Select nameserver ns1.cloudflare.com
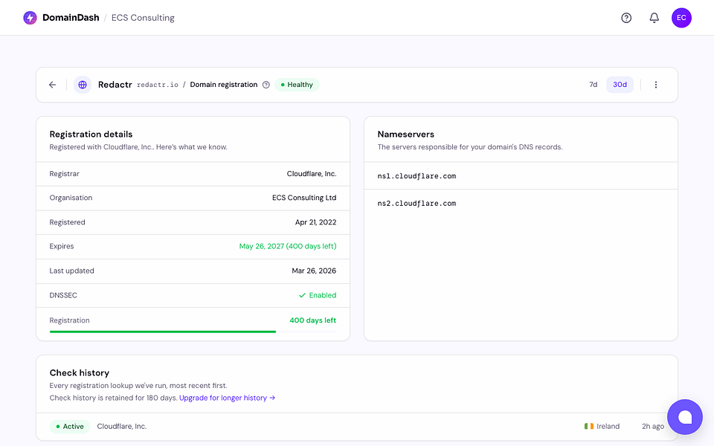The image size is (714, 446). coord(416,176)
